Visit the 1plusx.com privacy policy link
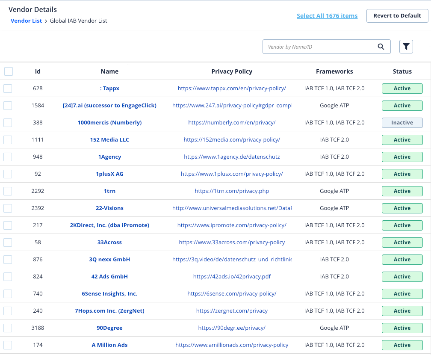This screenshot has width=431, height=355. point(232,174)
